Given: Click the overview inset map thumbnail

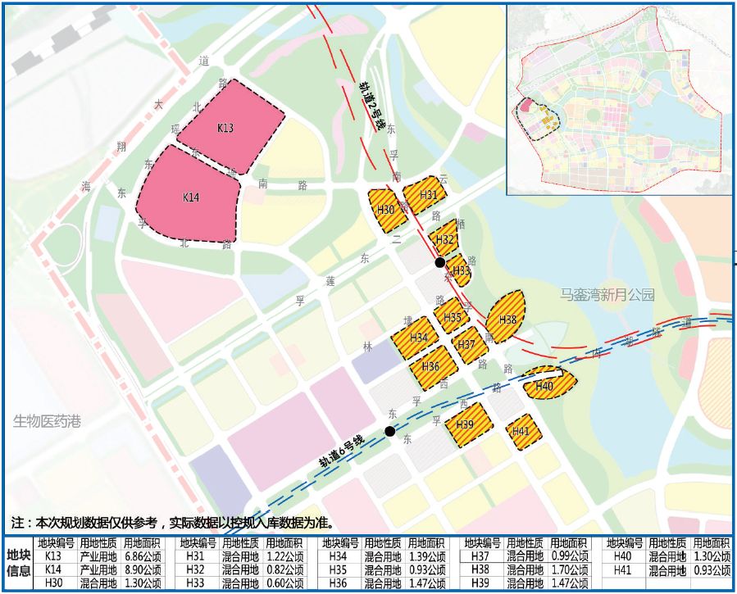Looking at the screenshot, I should coord(620,100).
